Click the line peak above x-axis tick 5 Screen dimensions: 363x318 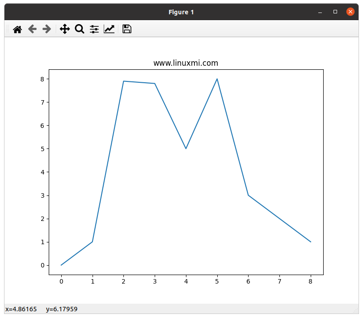217,79
